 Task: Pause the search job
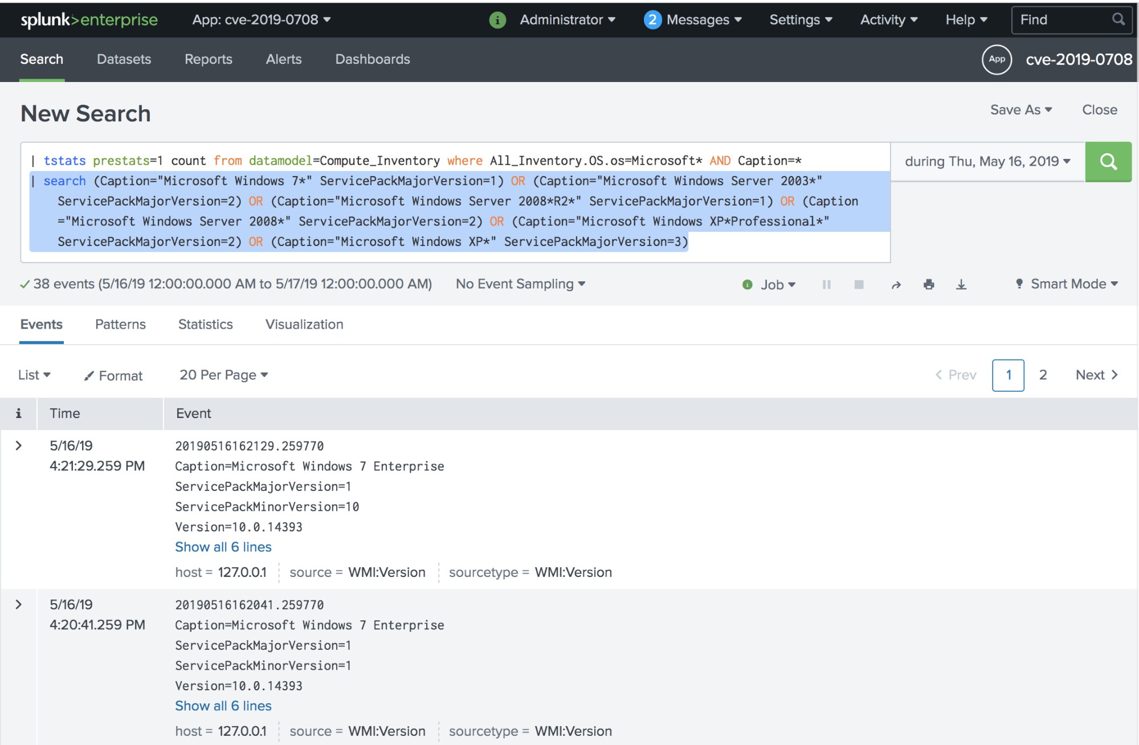(x=826, y=284)
